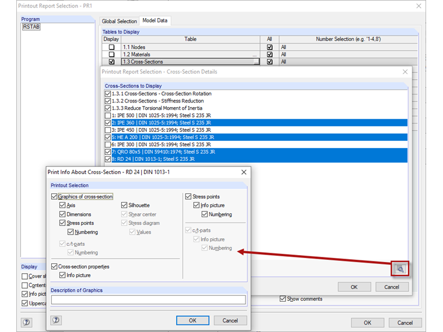
Task: Toggle Uppercase checkbox in Display panel
Action: (x=25, y=303)
